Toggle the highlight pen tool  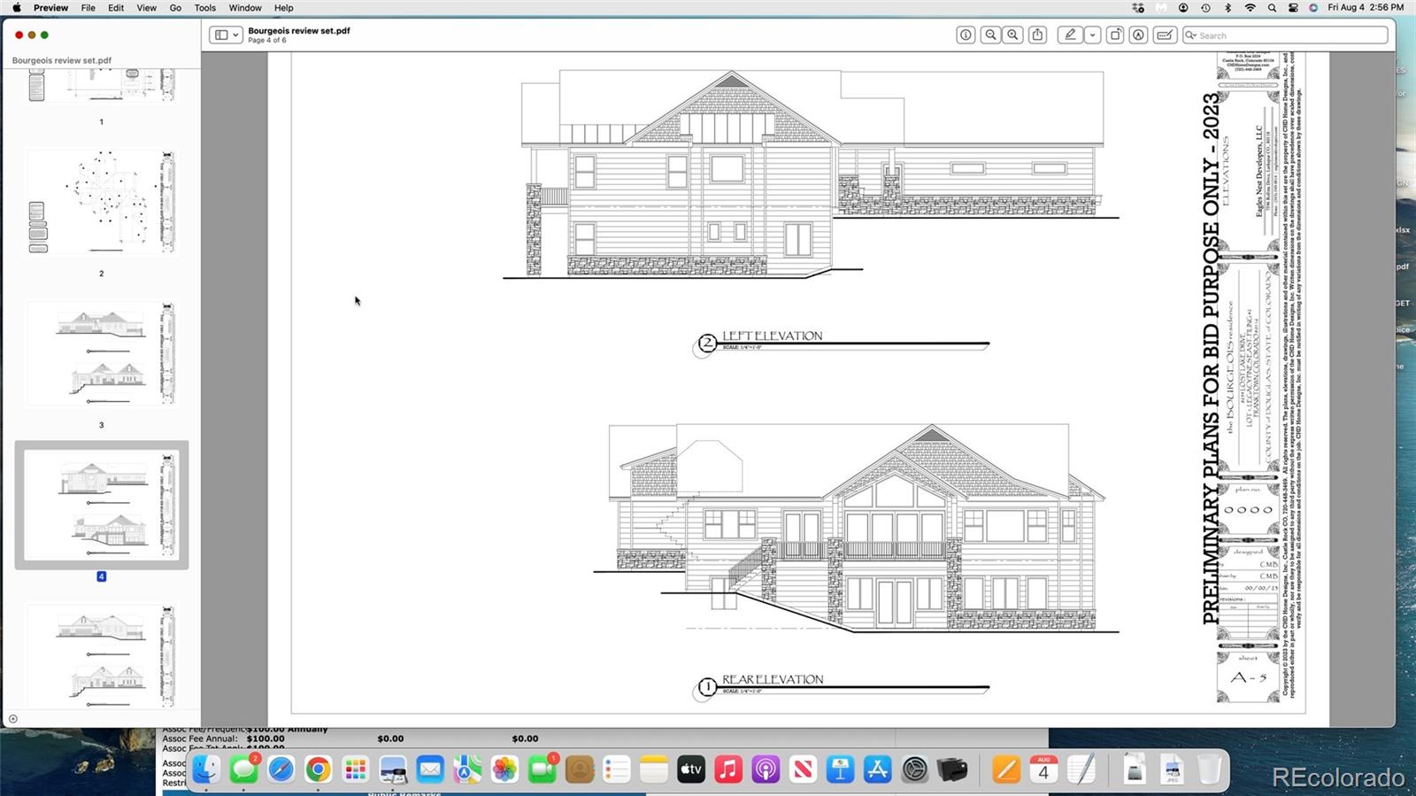[1070, 35]
